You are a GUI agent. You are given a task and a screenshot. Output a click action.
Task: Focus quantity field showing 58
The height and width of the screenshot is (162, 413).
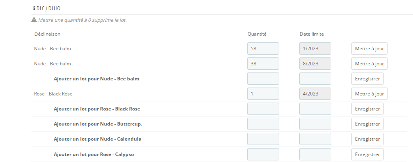[263, 48]
